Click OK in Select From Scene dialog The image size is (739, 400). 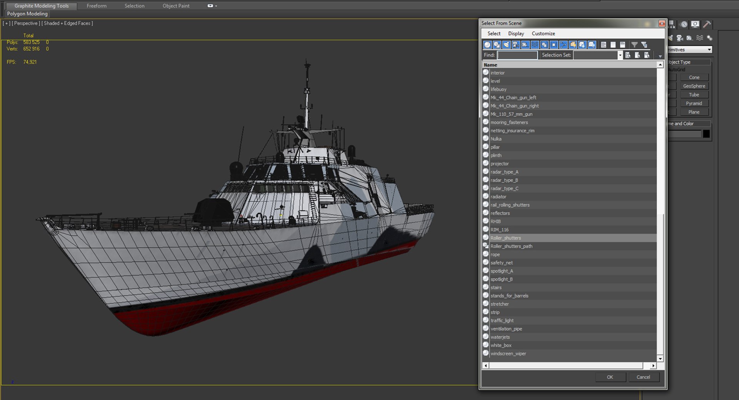tap(610, 377)
